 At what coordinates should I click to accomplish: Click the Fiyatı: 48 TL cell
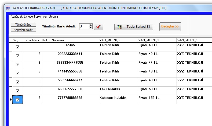(157, 82)
